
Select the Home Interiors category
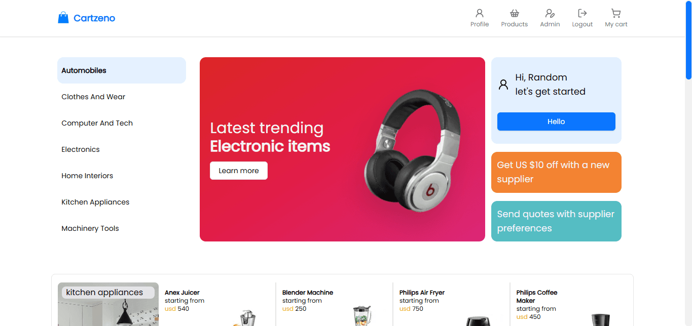pos(87,176)
